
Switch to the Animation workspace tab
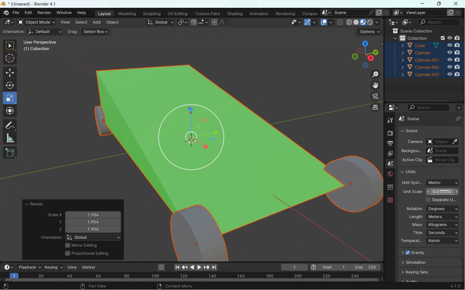pyautogui.click(x=259, y=14)
